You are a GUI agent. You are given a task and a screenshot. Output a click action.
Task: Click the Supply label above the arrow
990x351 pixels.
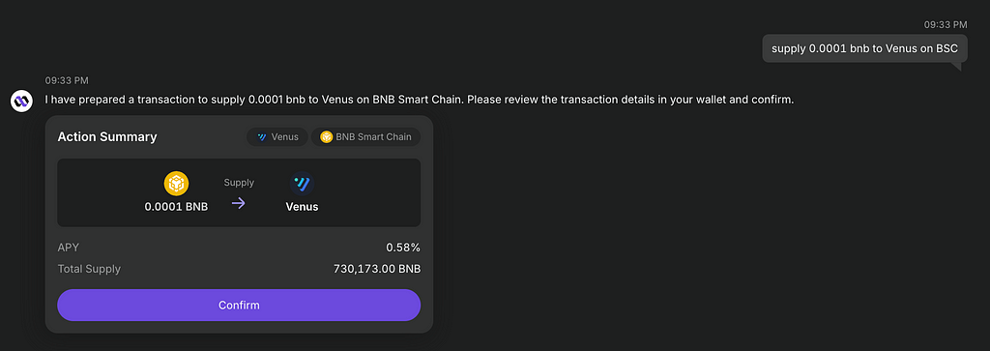(239, 183)
